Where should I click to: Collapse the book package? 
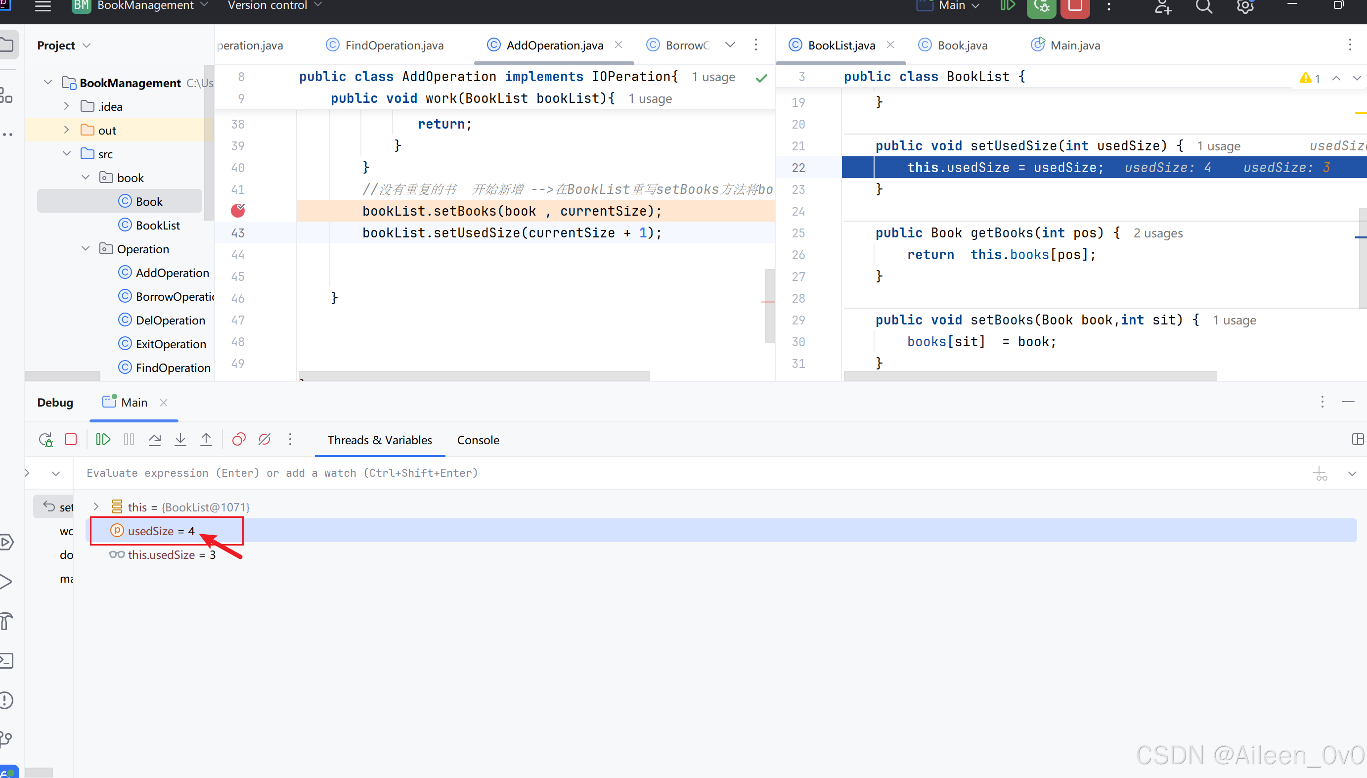[x=86, y=177]
